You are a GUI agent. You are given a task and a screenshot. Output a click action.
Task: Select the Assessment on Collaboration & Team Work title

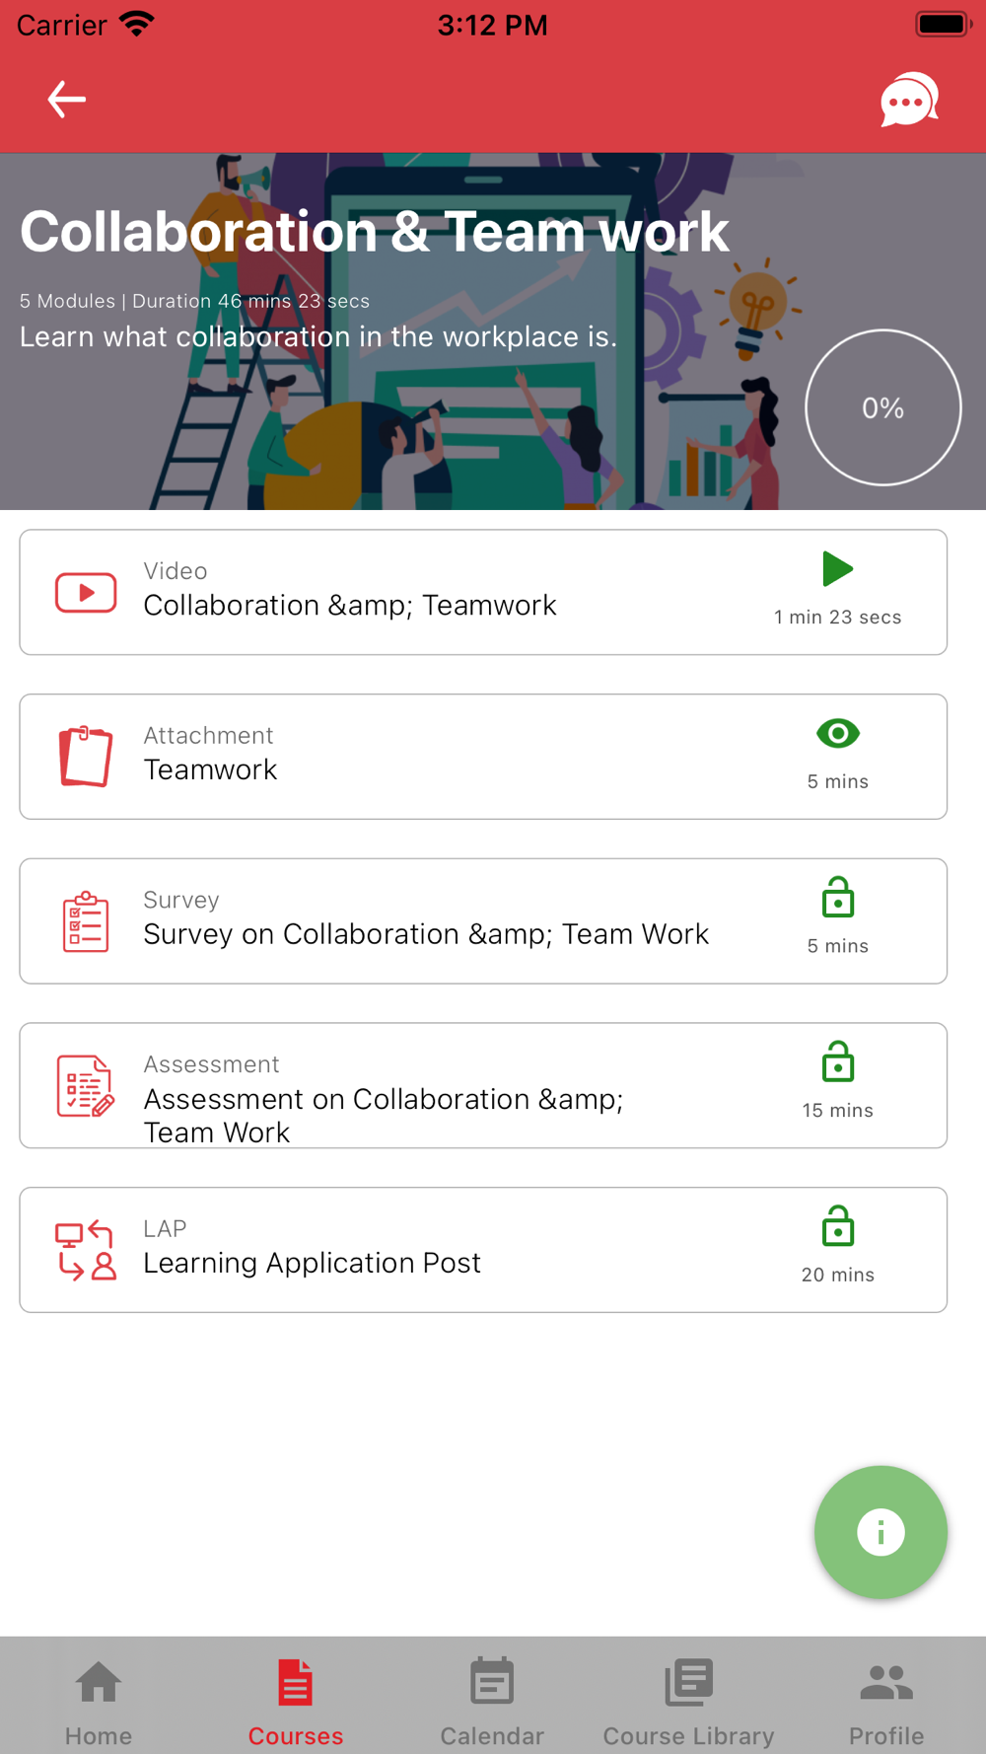(384, 1115)
